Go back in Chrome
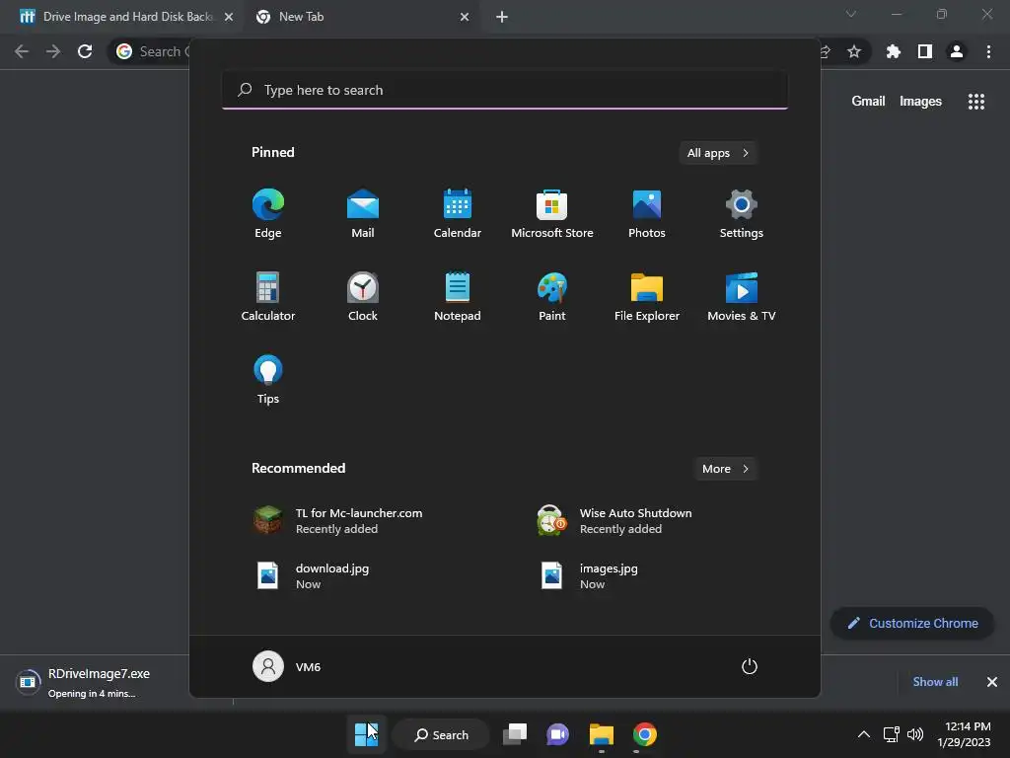Viewport: 1010px width, 758px height. [22, 51]
